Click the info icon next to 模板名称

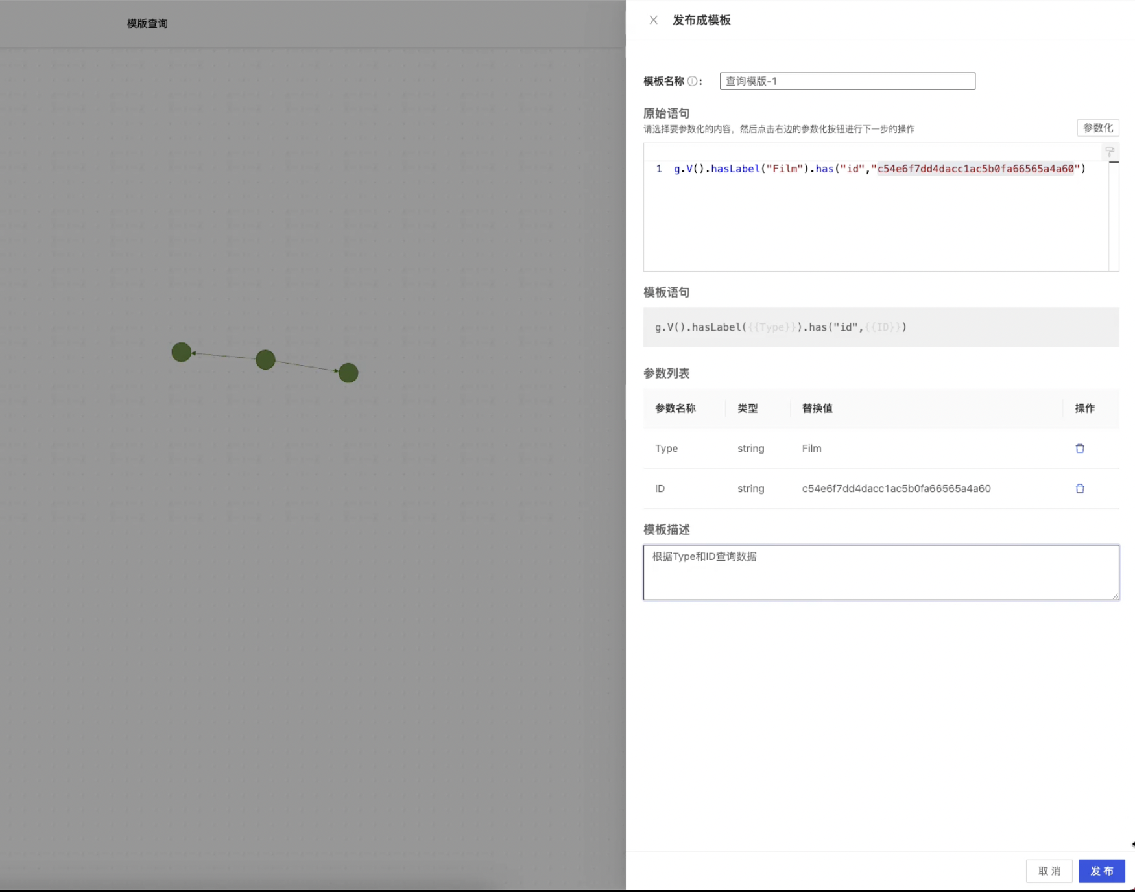pos(693,81)
